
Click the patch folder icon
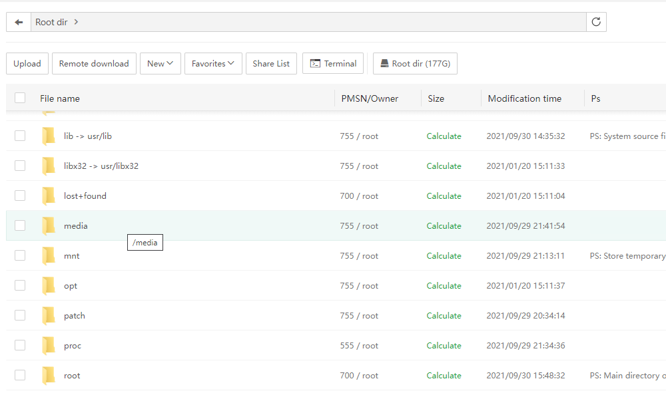(x=49, y=316)
